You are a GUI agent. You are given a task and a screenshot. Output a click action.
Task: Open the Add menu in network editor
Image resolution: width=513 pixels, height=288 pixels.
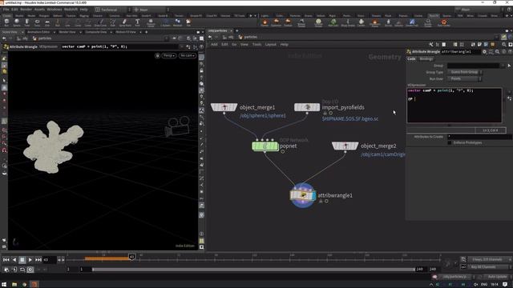pyautogui.click(x=214, y=45)
